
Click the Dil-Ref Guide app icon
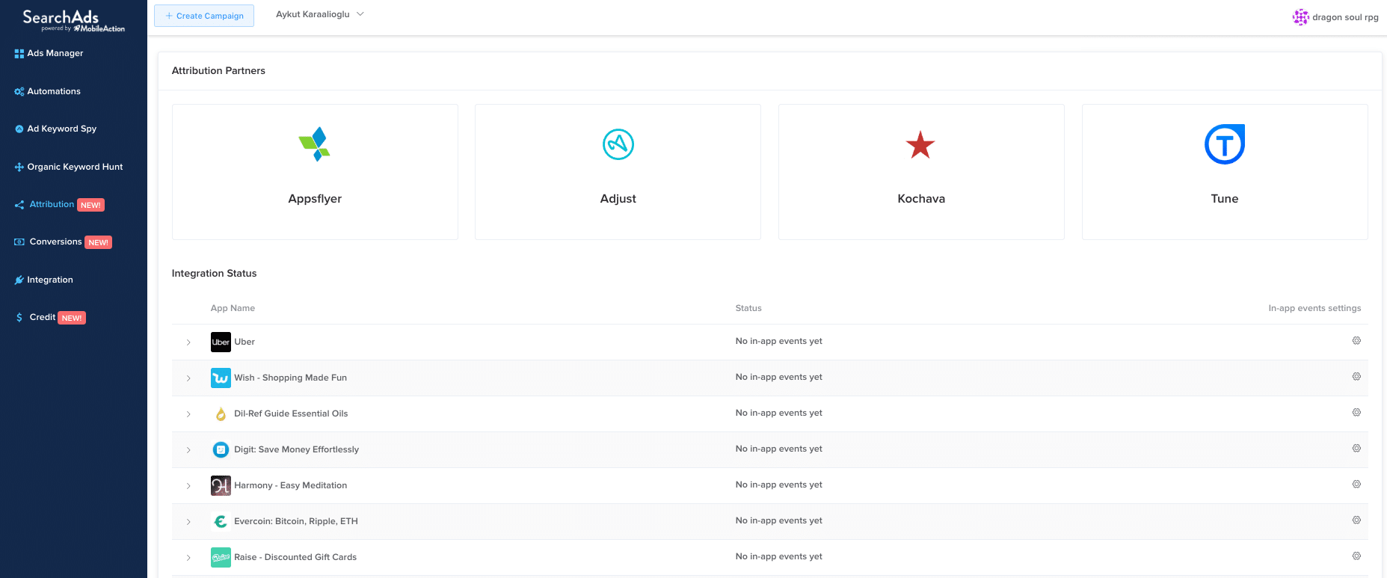point(221,413)
